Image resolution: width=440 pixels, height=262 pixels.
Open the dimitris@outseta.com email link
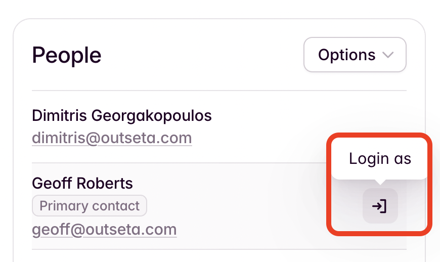tap(112, 138)
